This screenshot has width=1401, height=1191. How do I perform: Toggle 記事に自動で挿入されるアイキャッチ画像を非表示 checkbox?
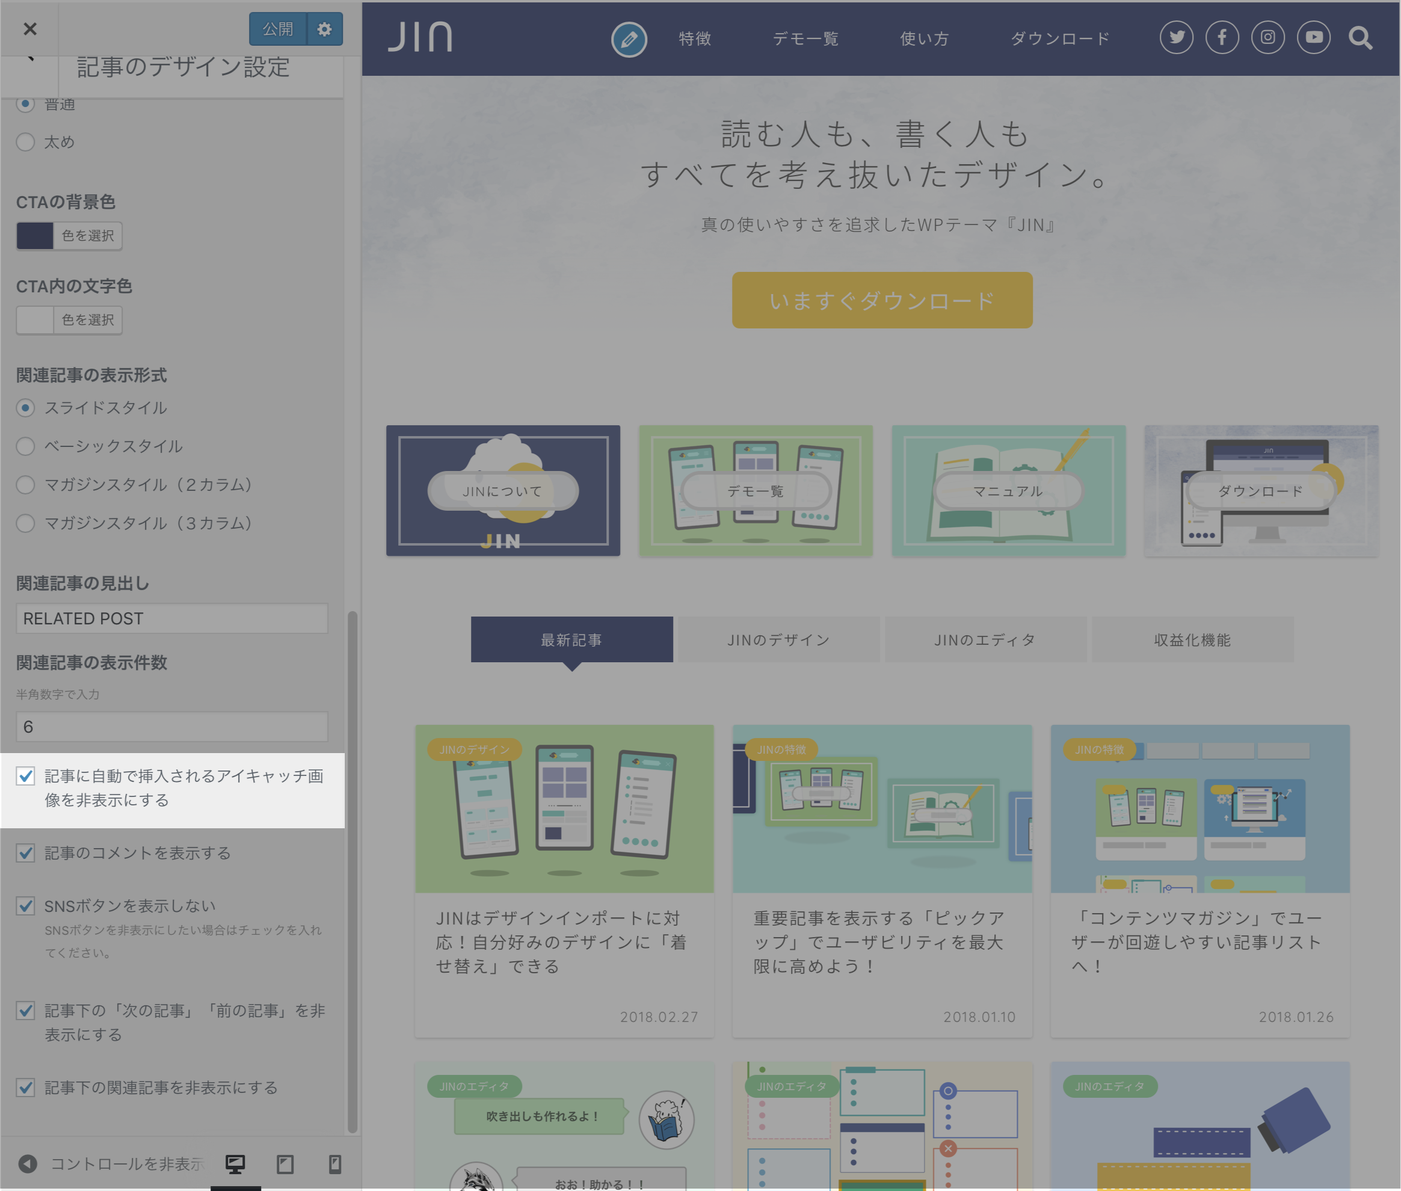(26, 776)
